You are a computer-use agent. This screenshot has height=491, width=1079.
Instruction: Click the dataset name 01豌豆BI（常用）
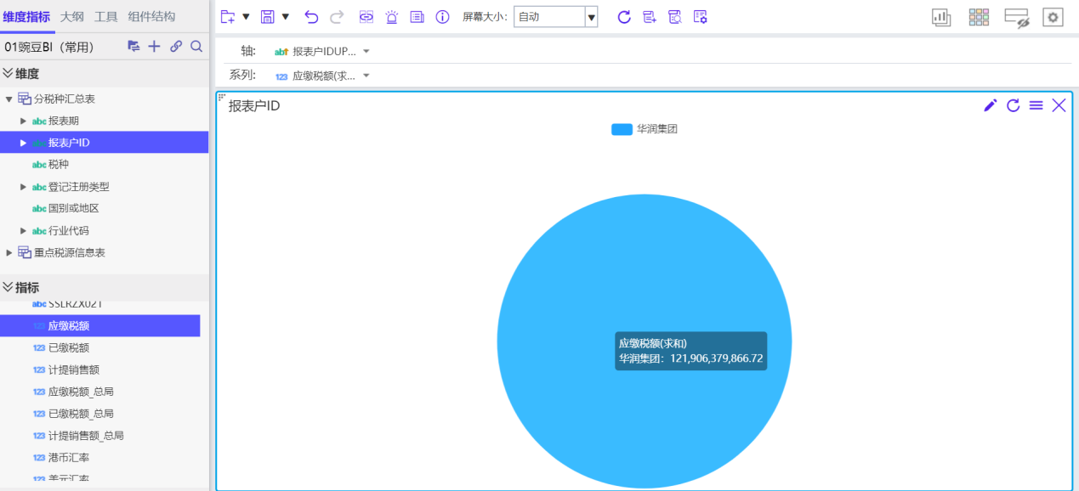[49, 47]
